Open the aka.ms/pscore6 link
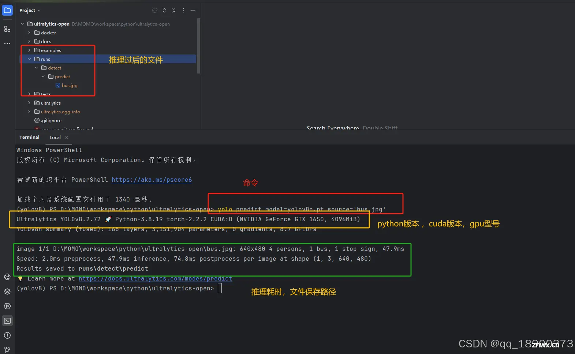 pyautogui.click(x=152, y=180)
